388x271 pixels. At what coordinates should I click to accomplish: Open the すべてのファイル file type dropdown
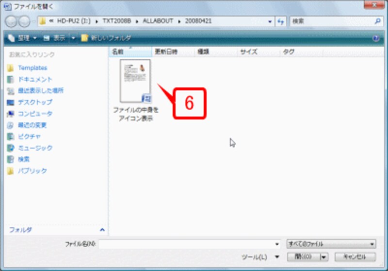(331, 244)
